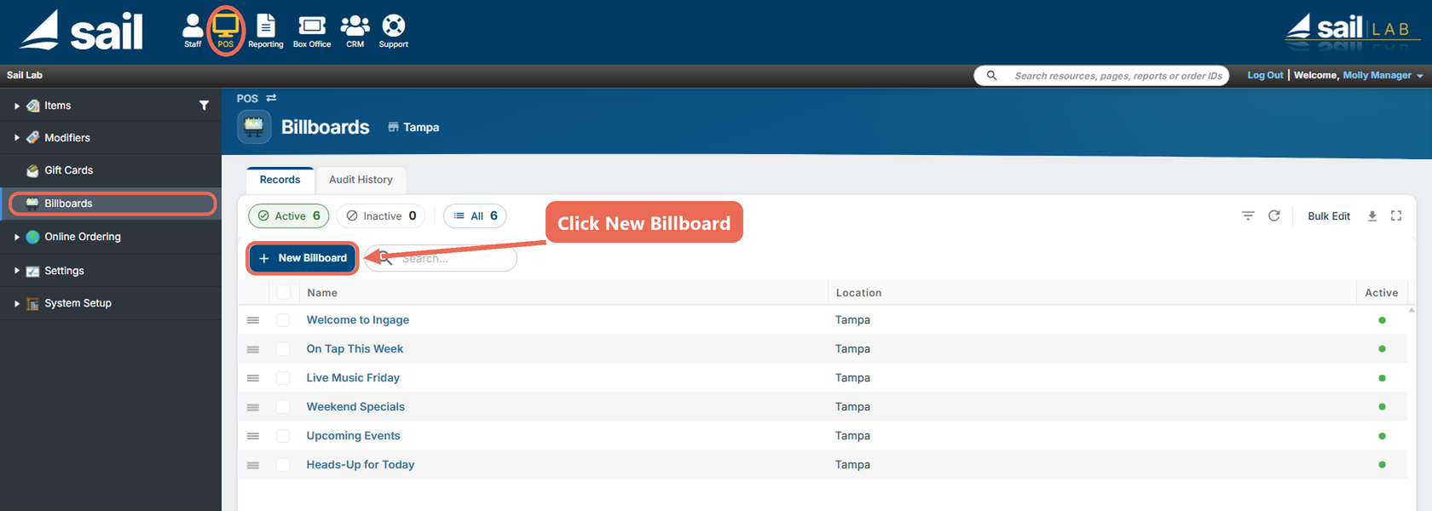Open the CRM module icon
The height and width of the screenshot is (511, 1432).
click(355, 31)
